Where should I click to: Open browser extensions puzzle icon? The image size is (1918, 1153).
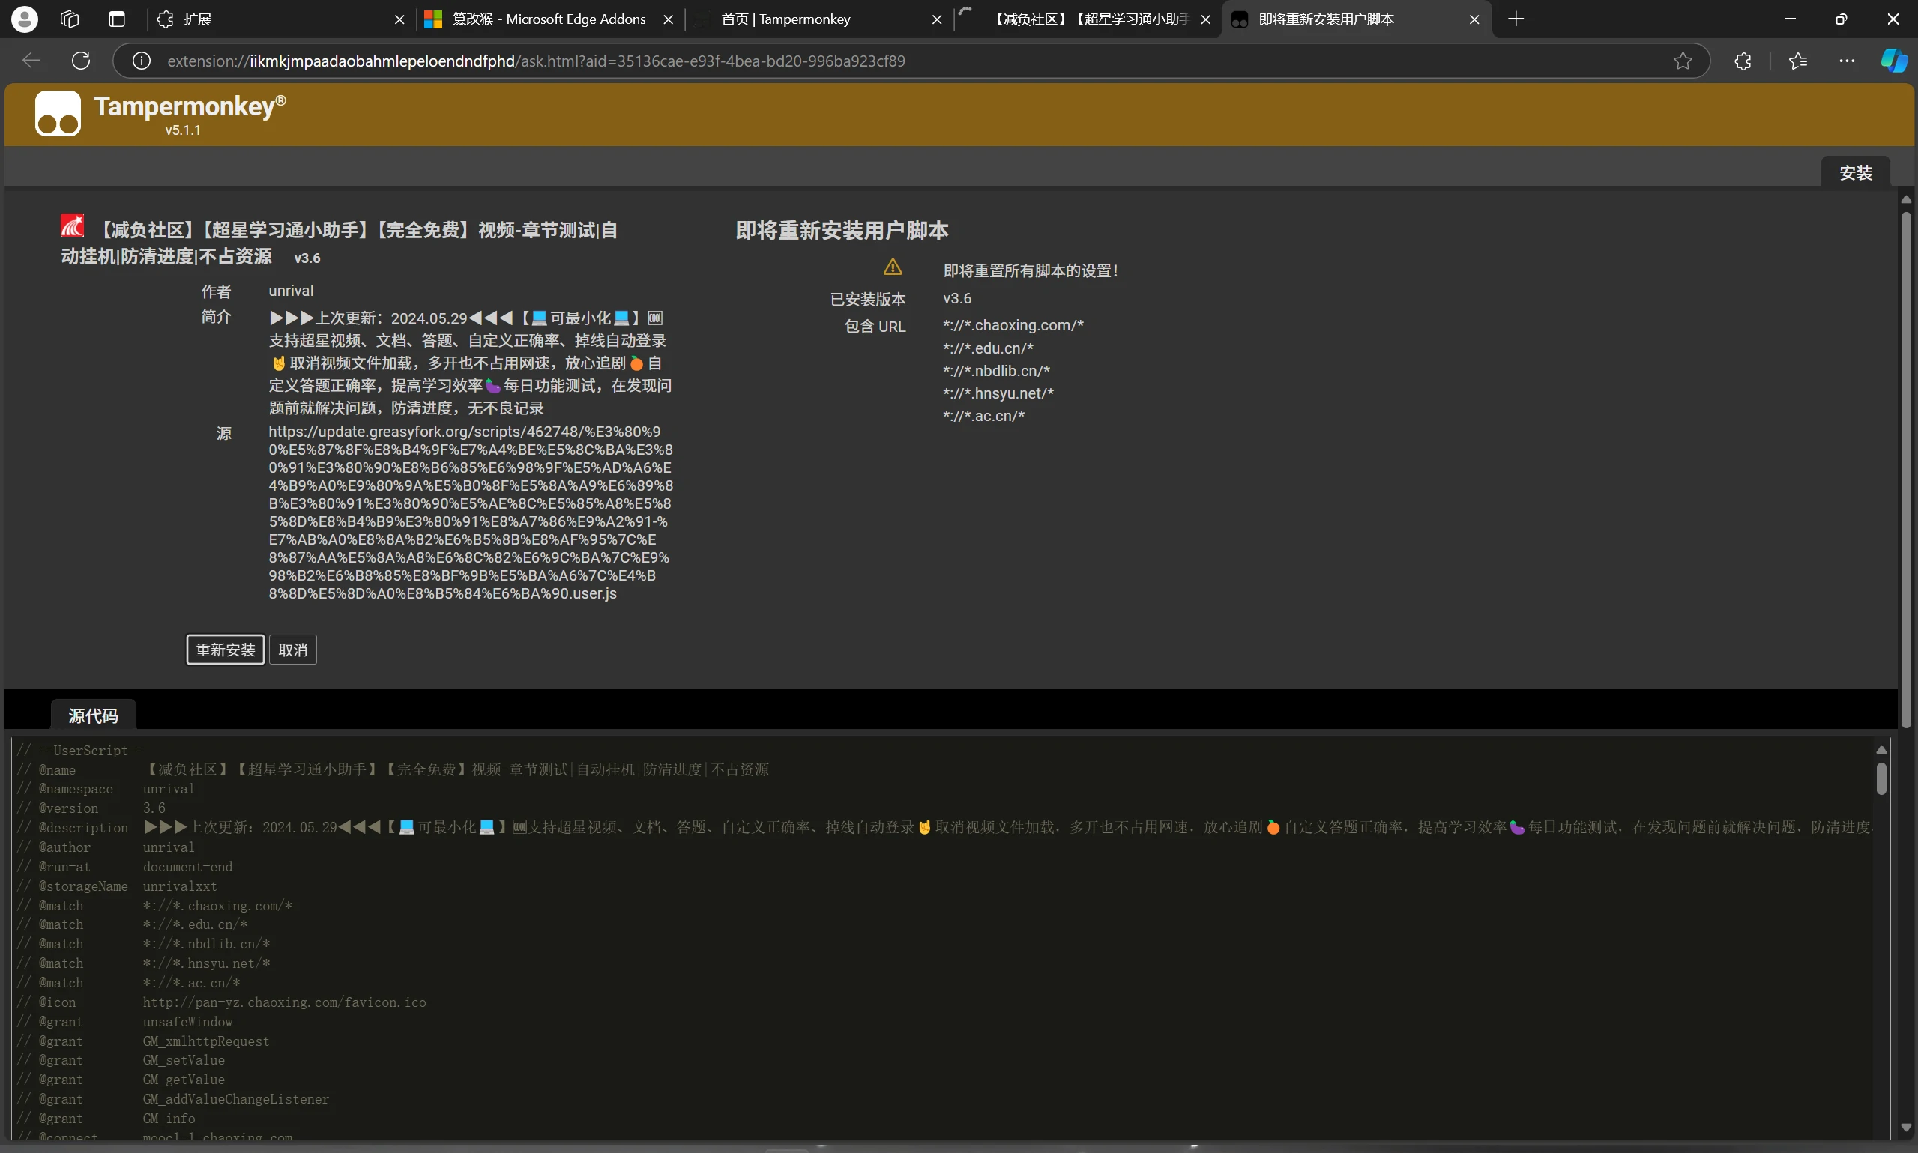pos(1743,61)
